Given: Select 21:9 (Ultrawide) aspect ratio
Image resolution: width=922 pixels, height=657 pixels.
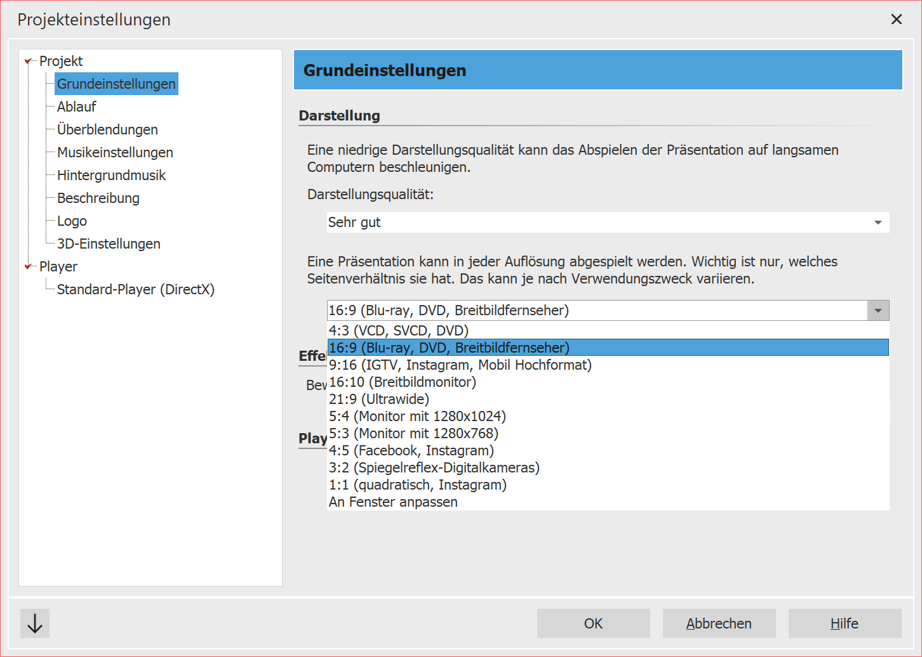Looking at the screenshot, I should [x=608, y=399].
